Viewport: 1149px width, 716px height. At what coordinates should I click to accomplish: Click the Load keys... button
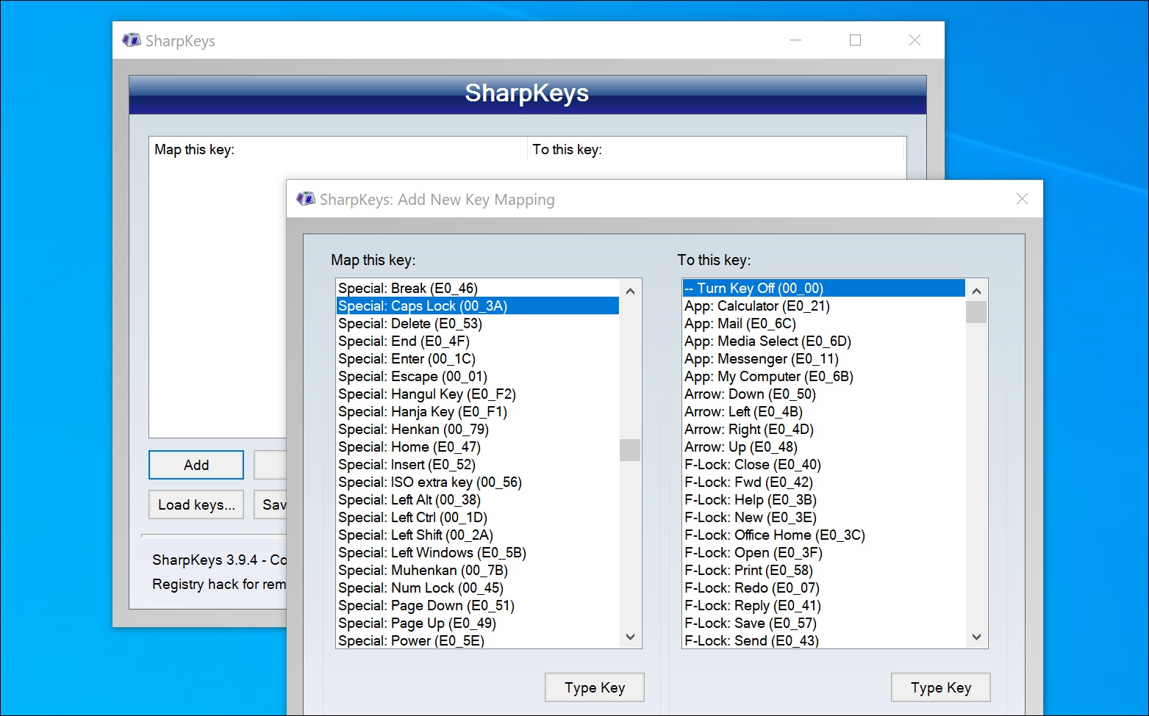pos(196,505)
